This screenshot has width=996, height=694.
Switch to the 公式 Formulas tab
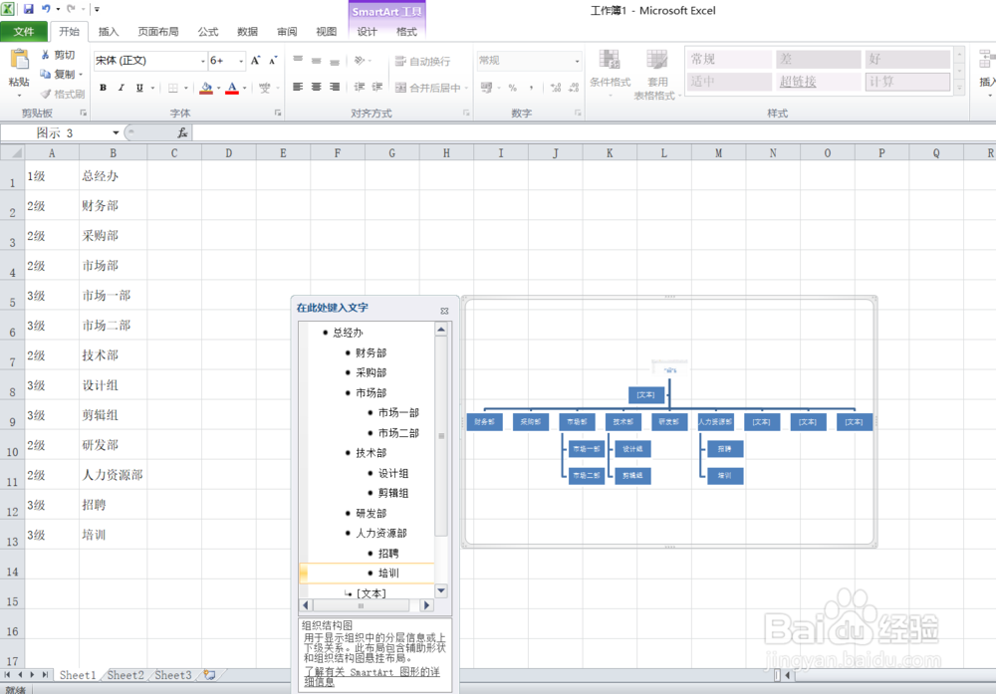[x=208, y=32]
